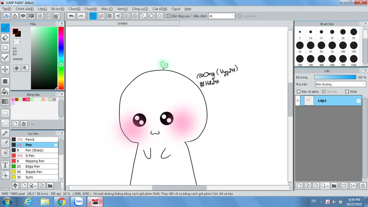The width and height of the screenshot is (368, 207).
Task: Delete layer using trash icon in layer panel
Action: click(363, 186)
